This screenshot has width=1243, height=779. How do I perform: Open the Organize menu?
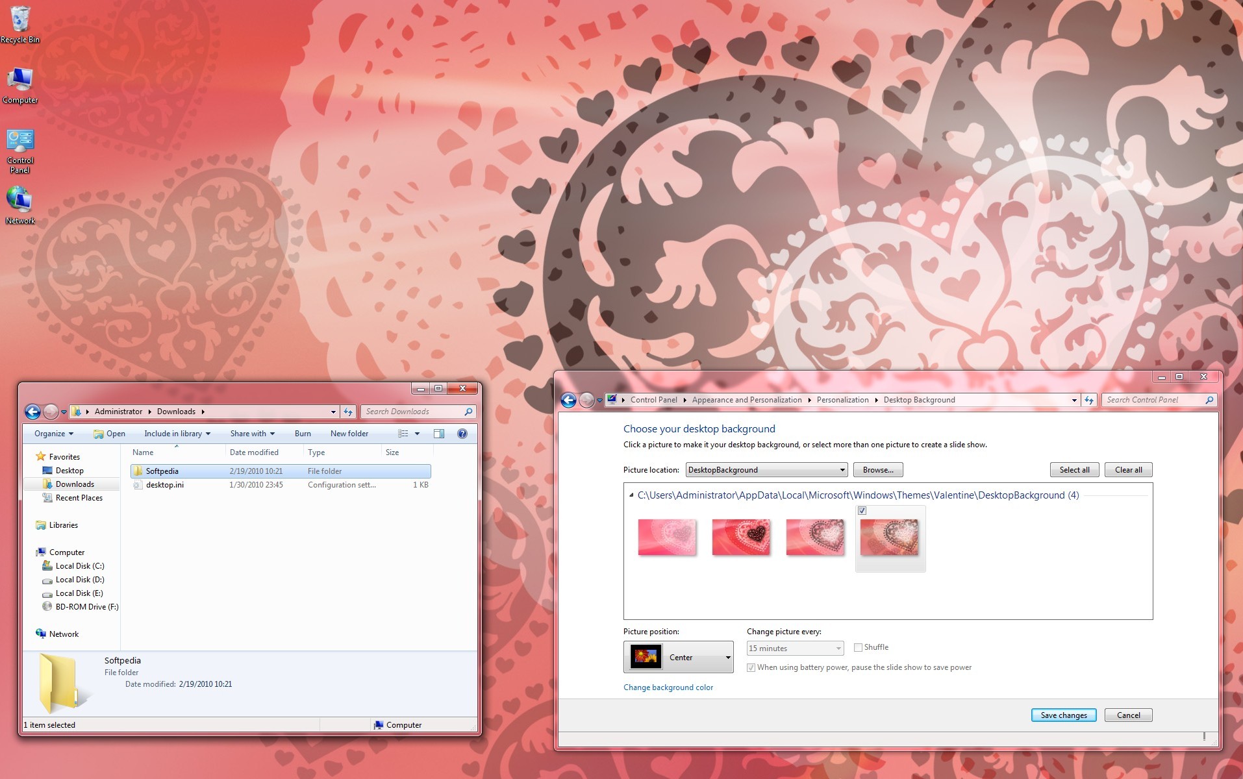54,434
